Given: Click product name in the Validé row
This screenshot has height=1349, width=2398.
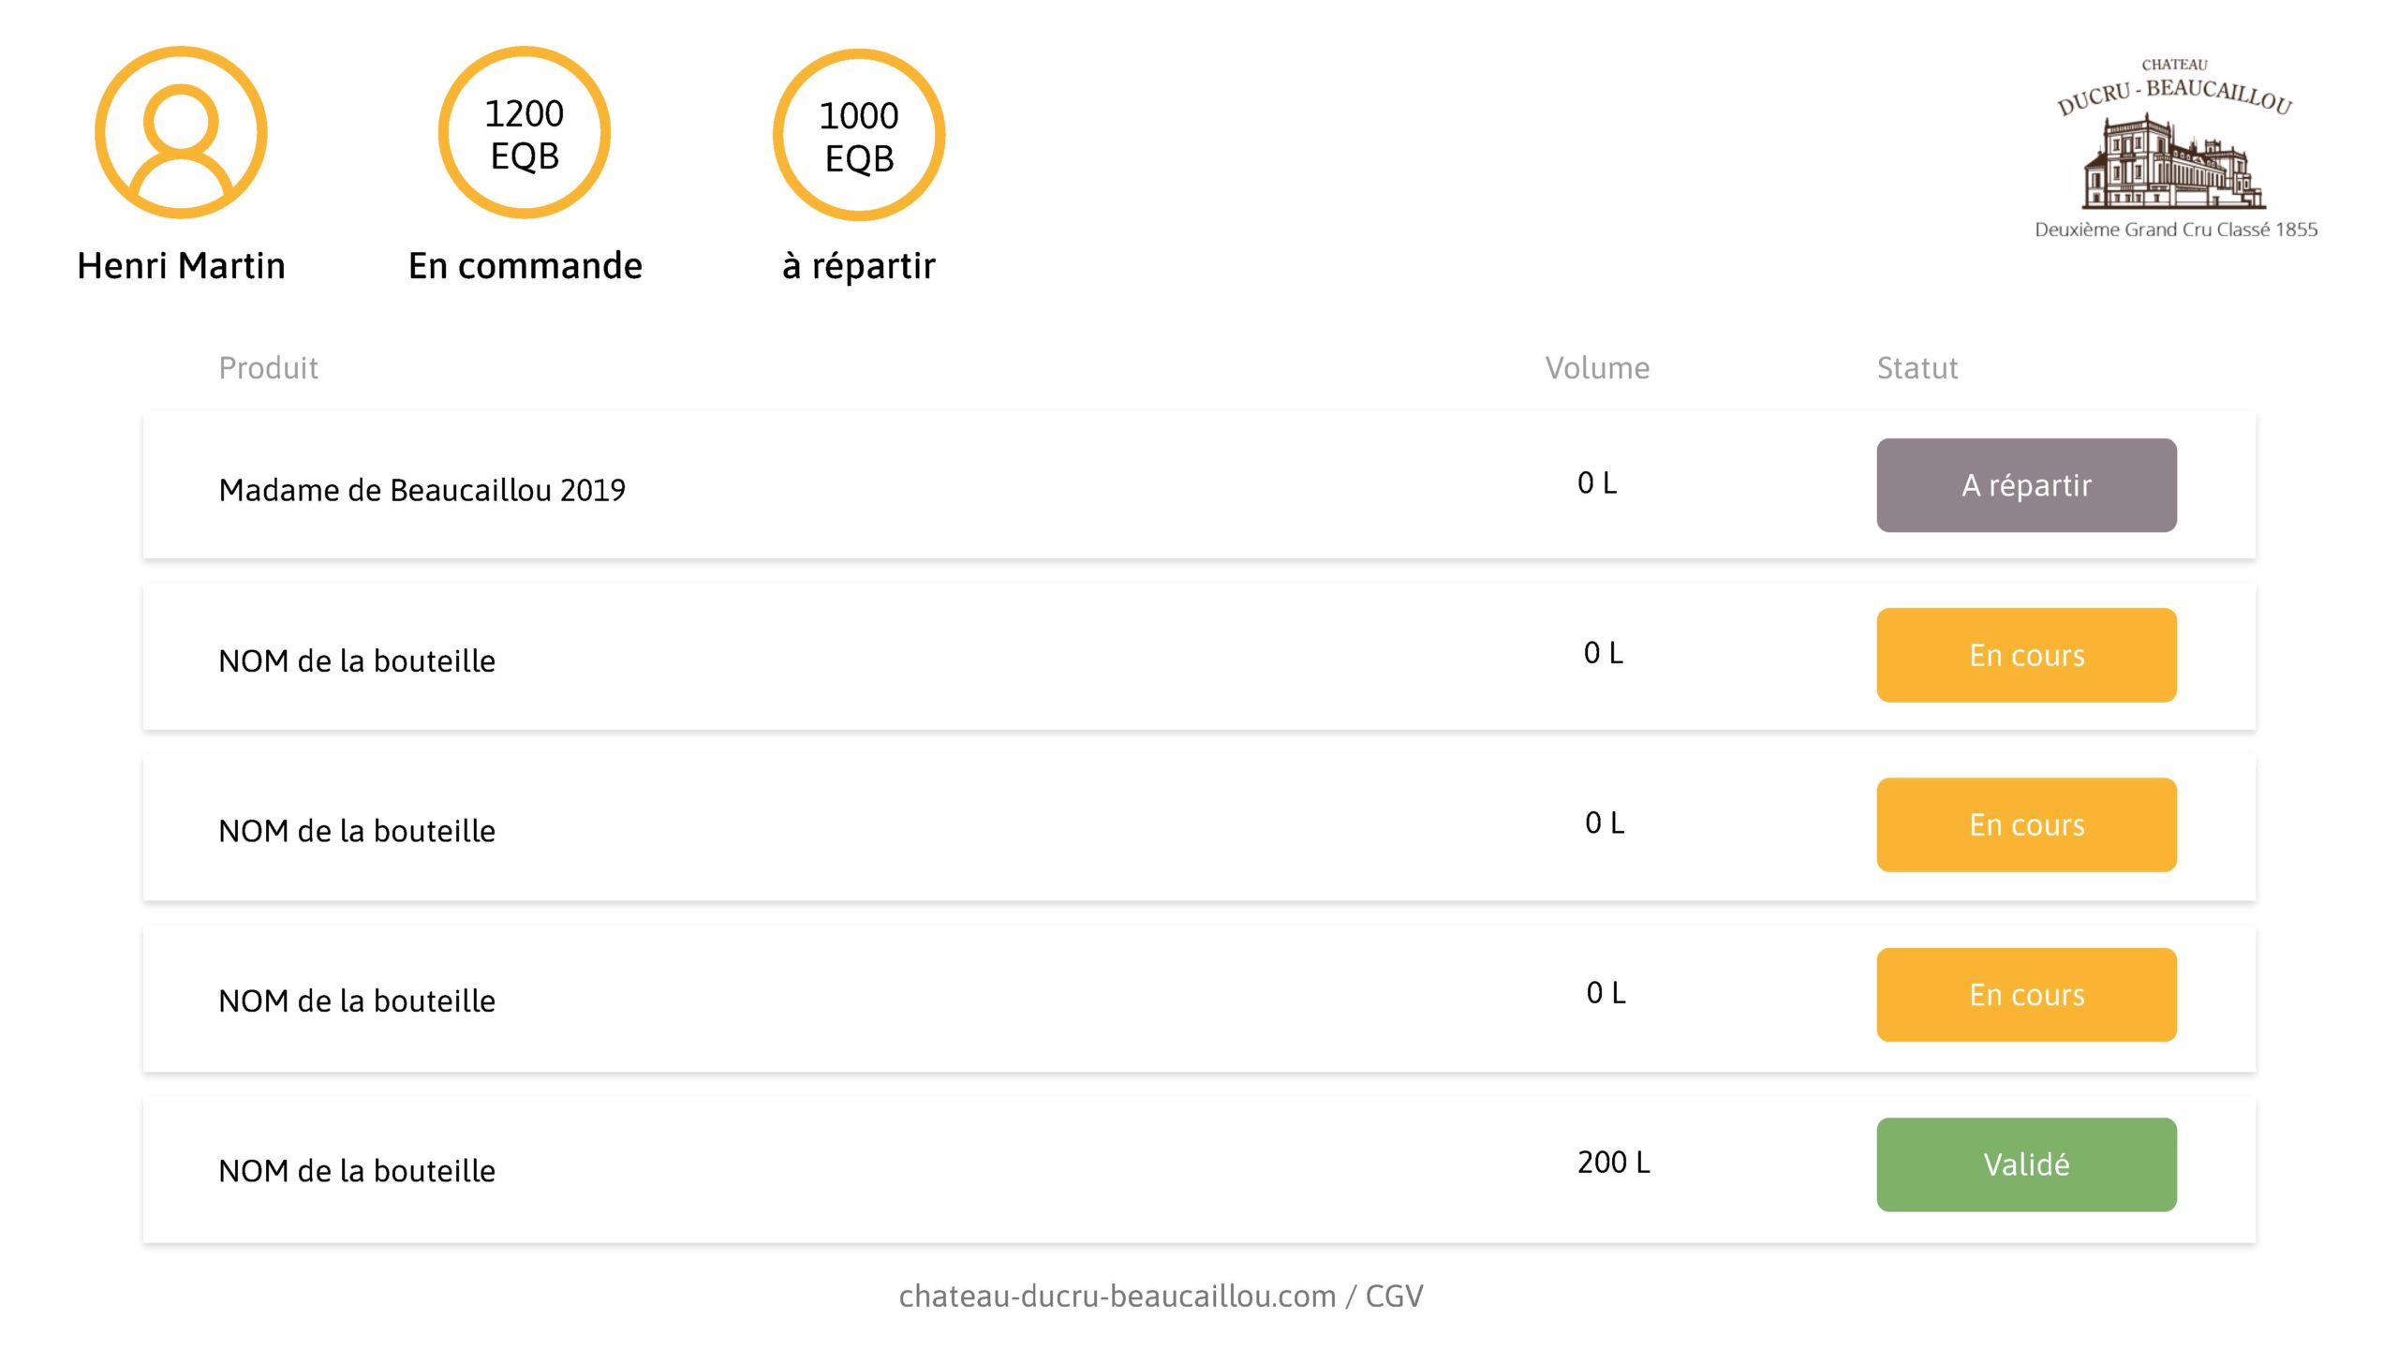Looking at the screenshot, I should [357, 1171].
